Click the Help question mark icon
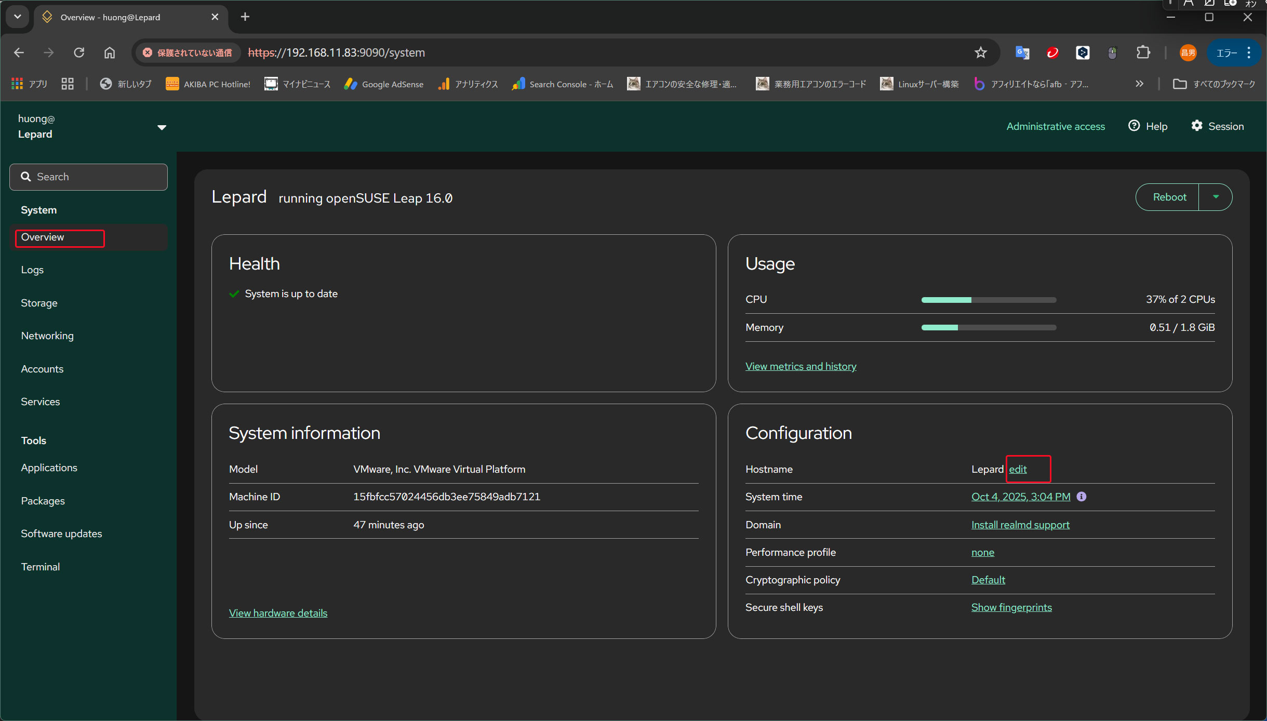 (x=1134, y=126)
